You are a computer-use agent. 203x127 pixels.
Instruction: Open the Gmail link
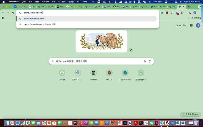(178, 25)
